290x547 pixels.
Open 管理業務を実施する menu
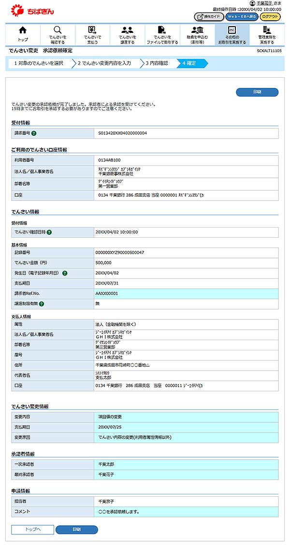pos(267,34)
